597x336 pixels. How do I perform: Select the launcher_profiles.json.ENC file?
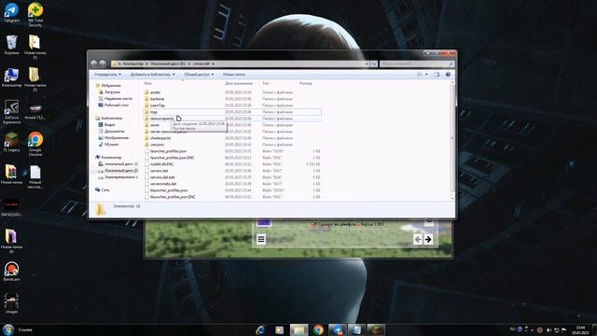coord(172,158)
